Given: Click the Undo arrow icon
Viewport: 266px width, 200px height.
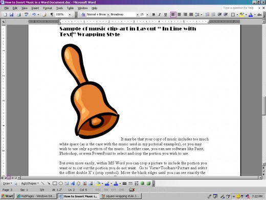Looking at the screenshot, I should (x=34, y=14).
